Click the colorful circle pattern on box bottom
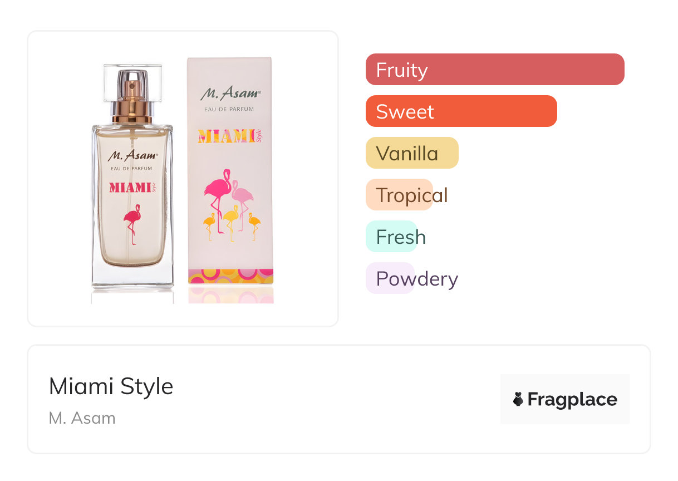The width and height of the screenshot is (678, 481). [x=230, y=276]
